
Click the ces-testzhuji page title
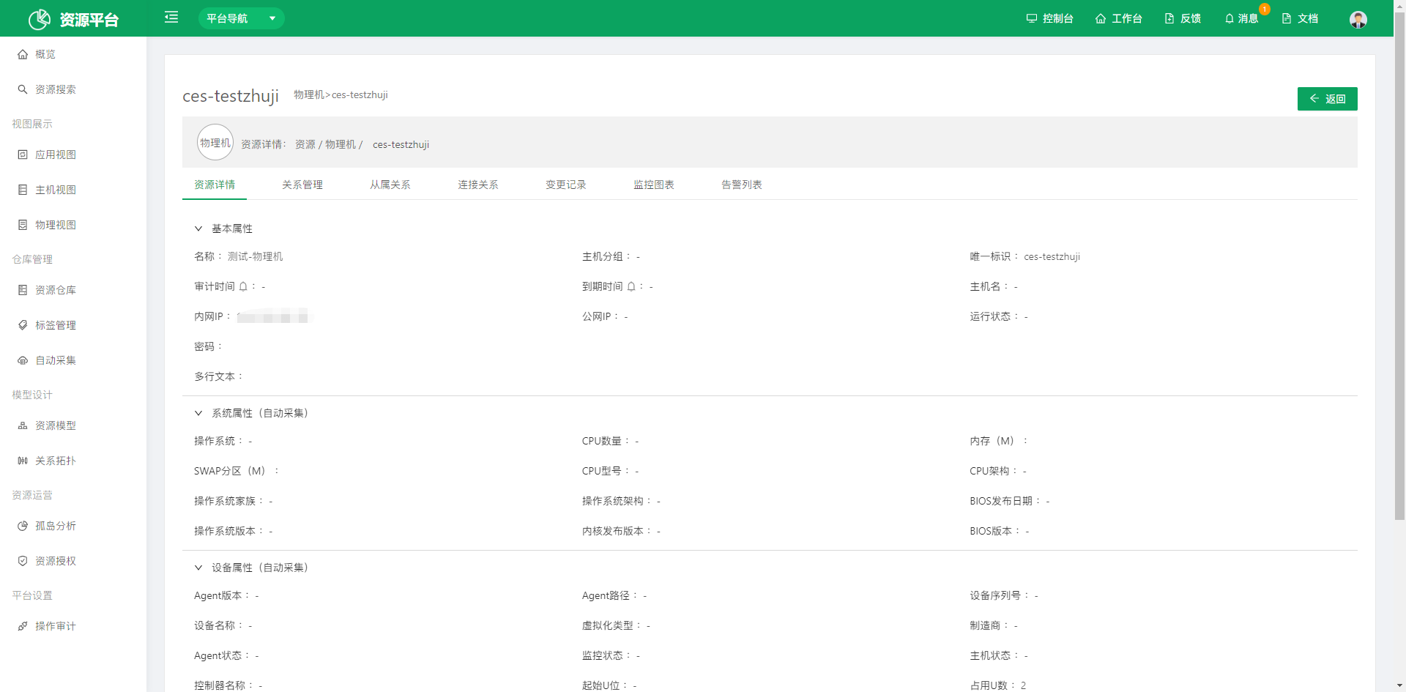pyautogui.click(x=231, y=96)
